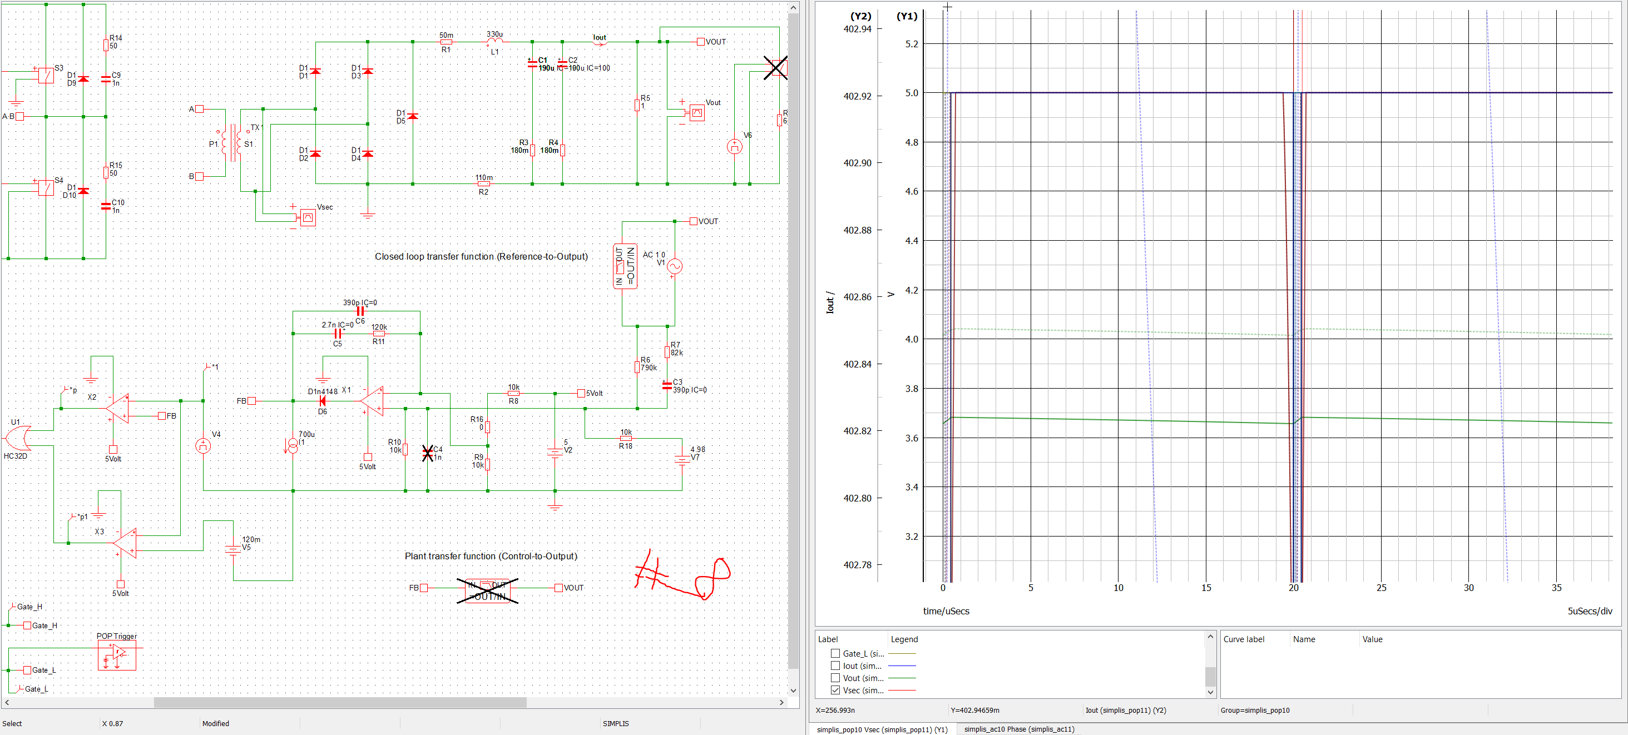Click the X=256.993n status readout
The width and height of the screenshot is (1628, 735).
coord(835,711)
